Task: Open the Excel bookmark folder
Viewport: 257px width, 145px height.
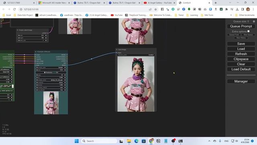Action: (7, 15)
